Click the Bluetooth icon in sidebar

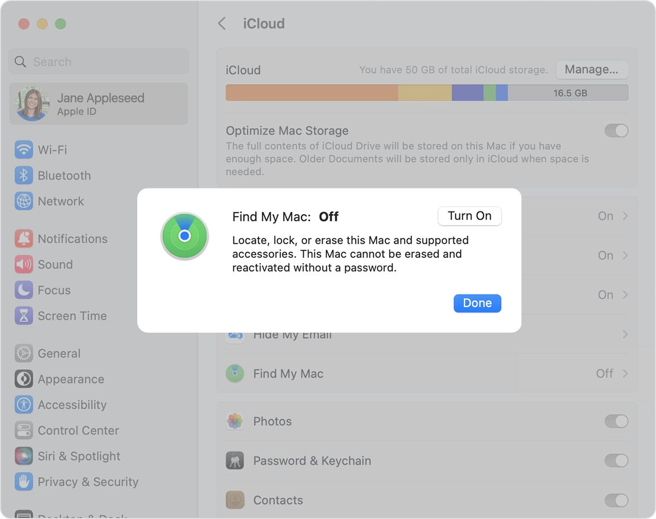click(x=24, y=175)
